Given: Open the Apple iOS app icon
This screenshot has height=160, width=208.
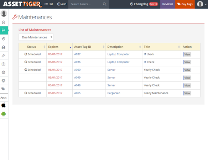Looking at the screenshot, I should (4, 105).
